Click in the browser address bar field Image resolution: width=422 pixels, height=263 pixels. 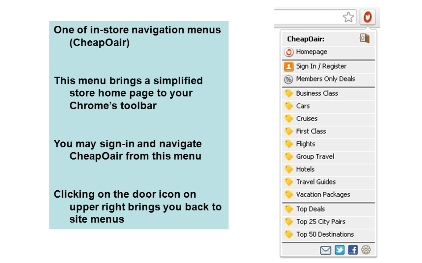307,17
